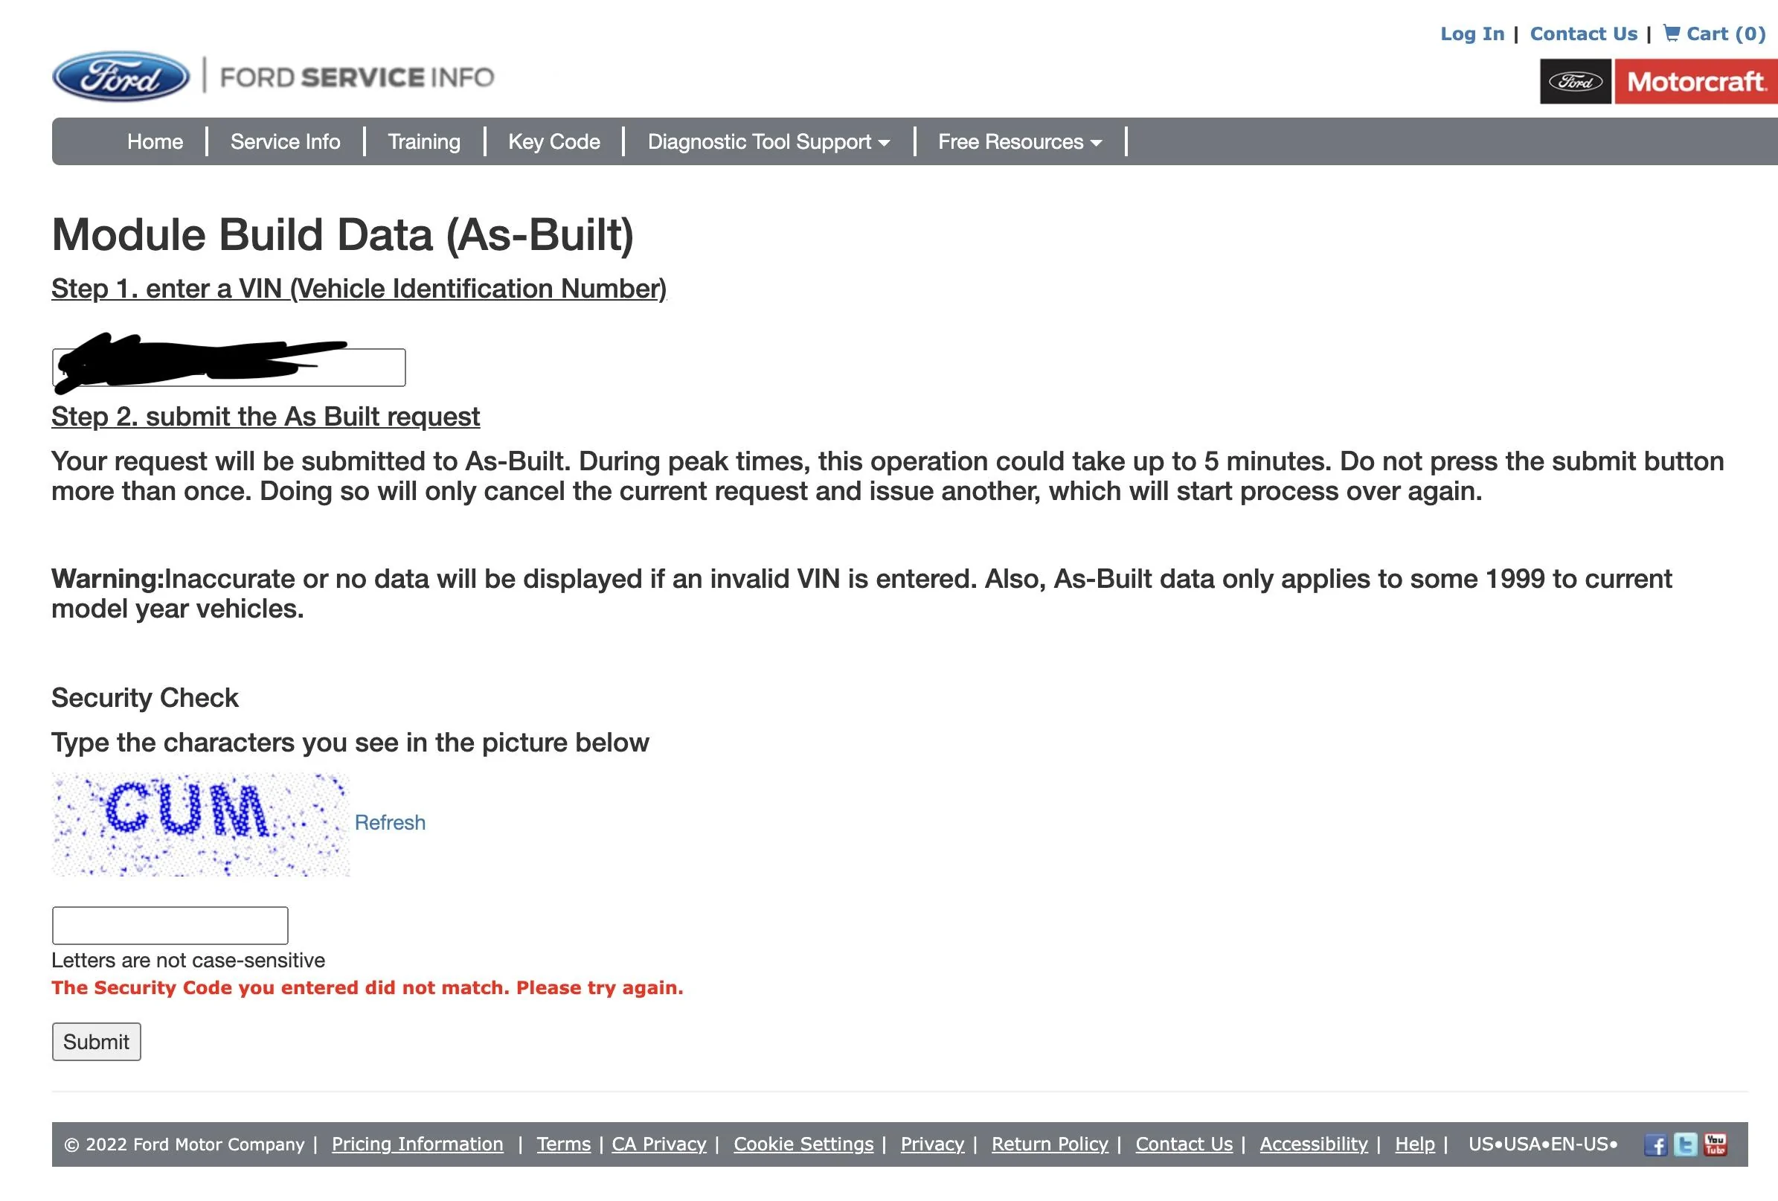Click the Submit button
Image resolution: width=1778 pixels, height=1201 pixels.
tap(97, 1042)
